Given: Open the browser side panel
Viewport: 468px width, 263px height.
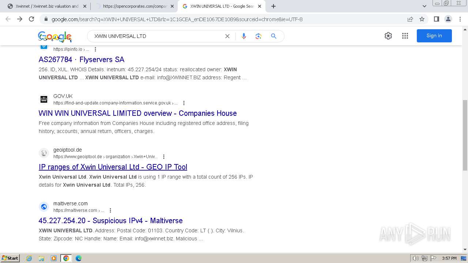Looking at the screenshot, I should click(x=436, y=19).
